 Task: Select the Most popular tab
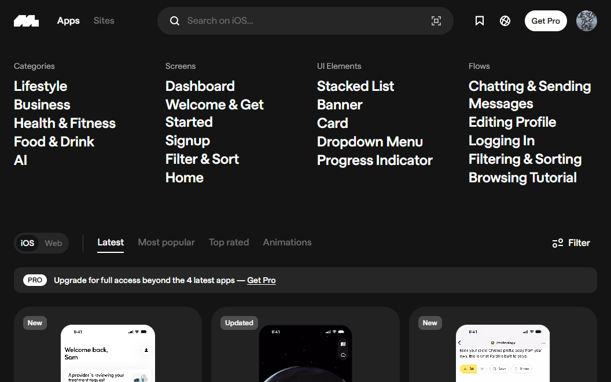(166, 243)
